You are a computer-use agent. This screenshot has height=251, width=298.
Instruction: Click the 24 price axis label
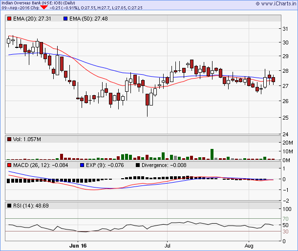[x=285, y=134]
